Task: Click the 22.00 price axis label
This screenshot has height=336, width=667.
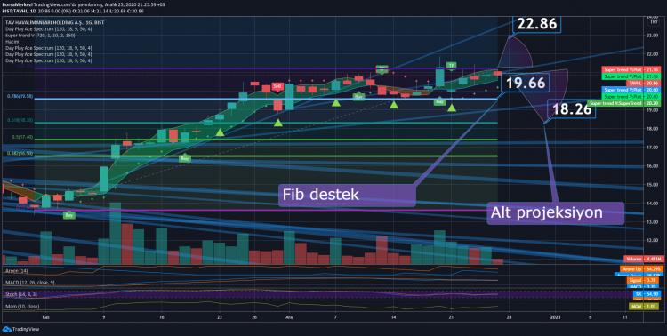Action: 652,54
